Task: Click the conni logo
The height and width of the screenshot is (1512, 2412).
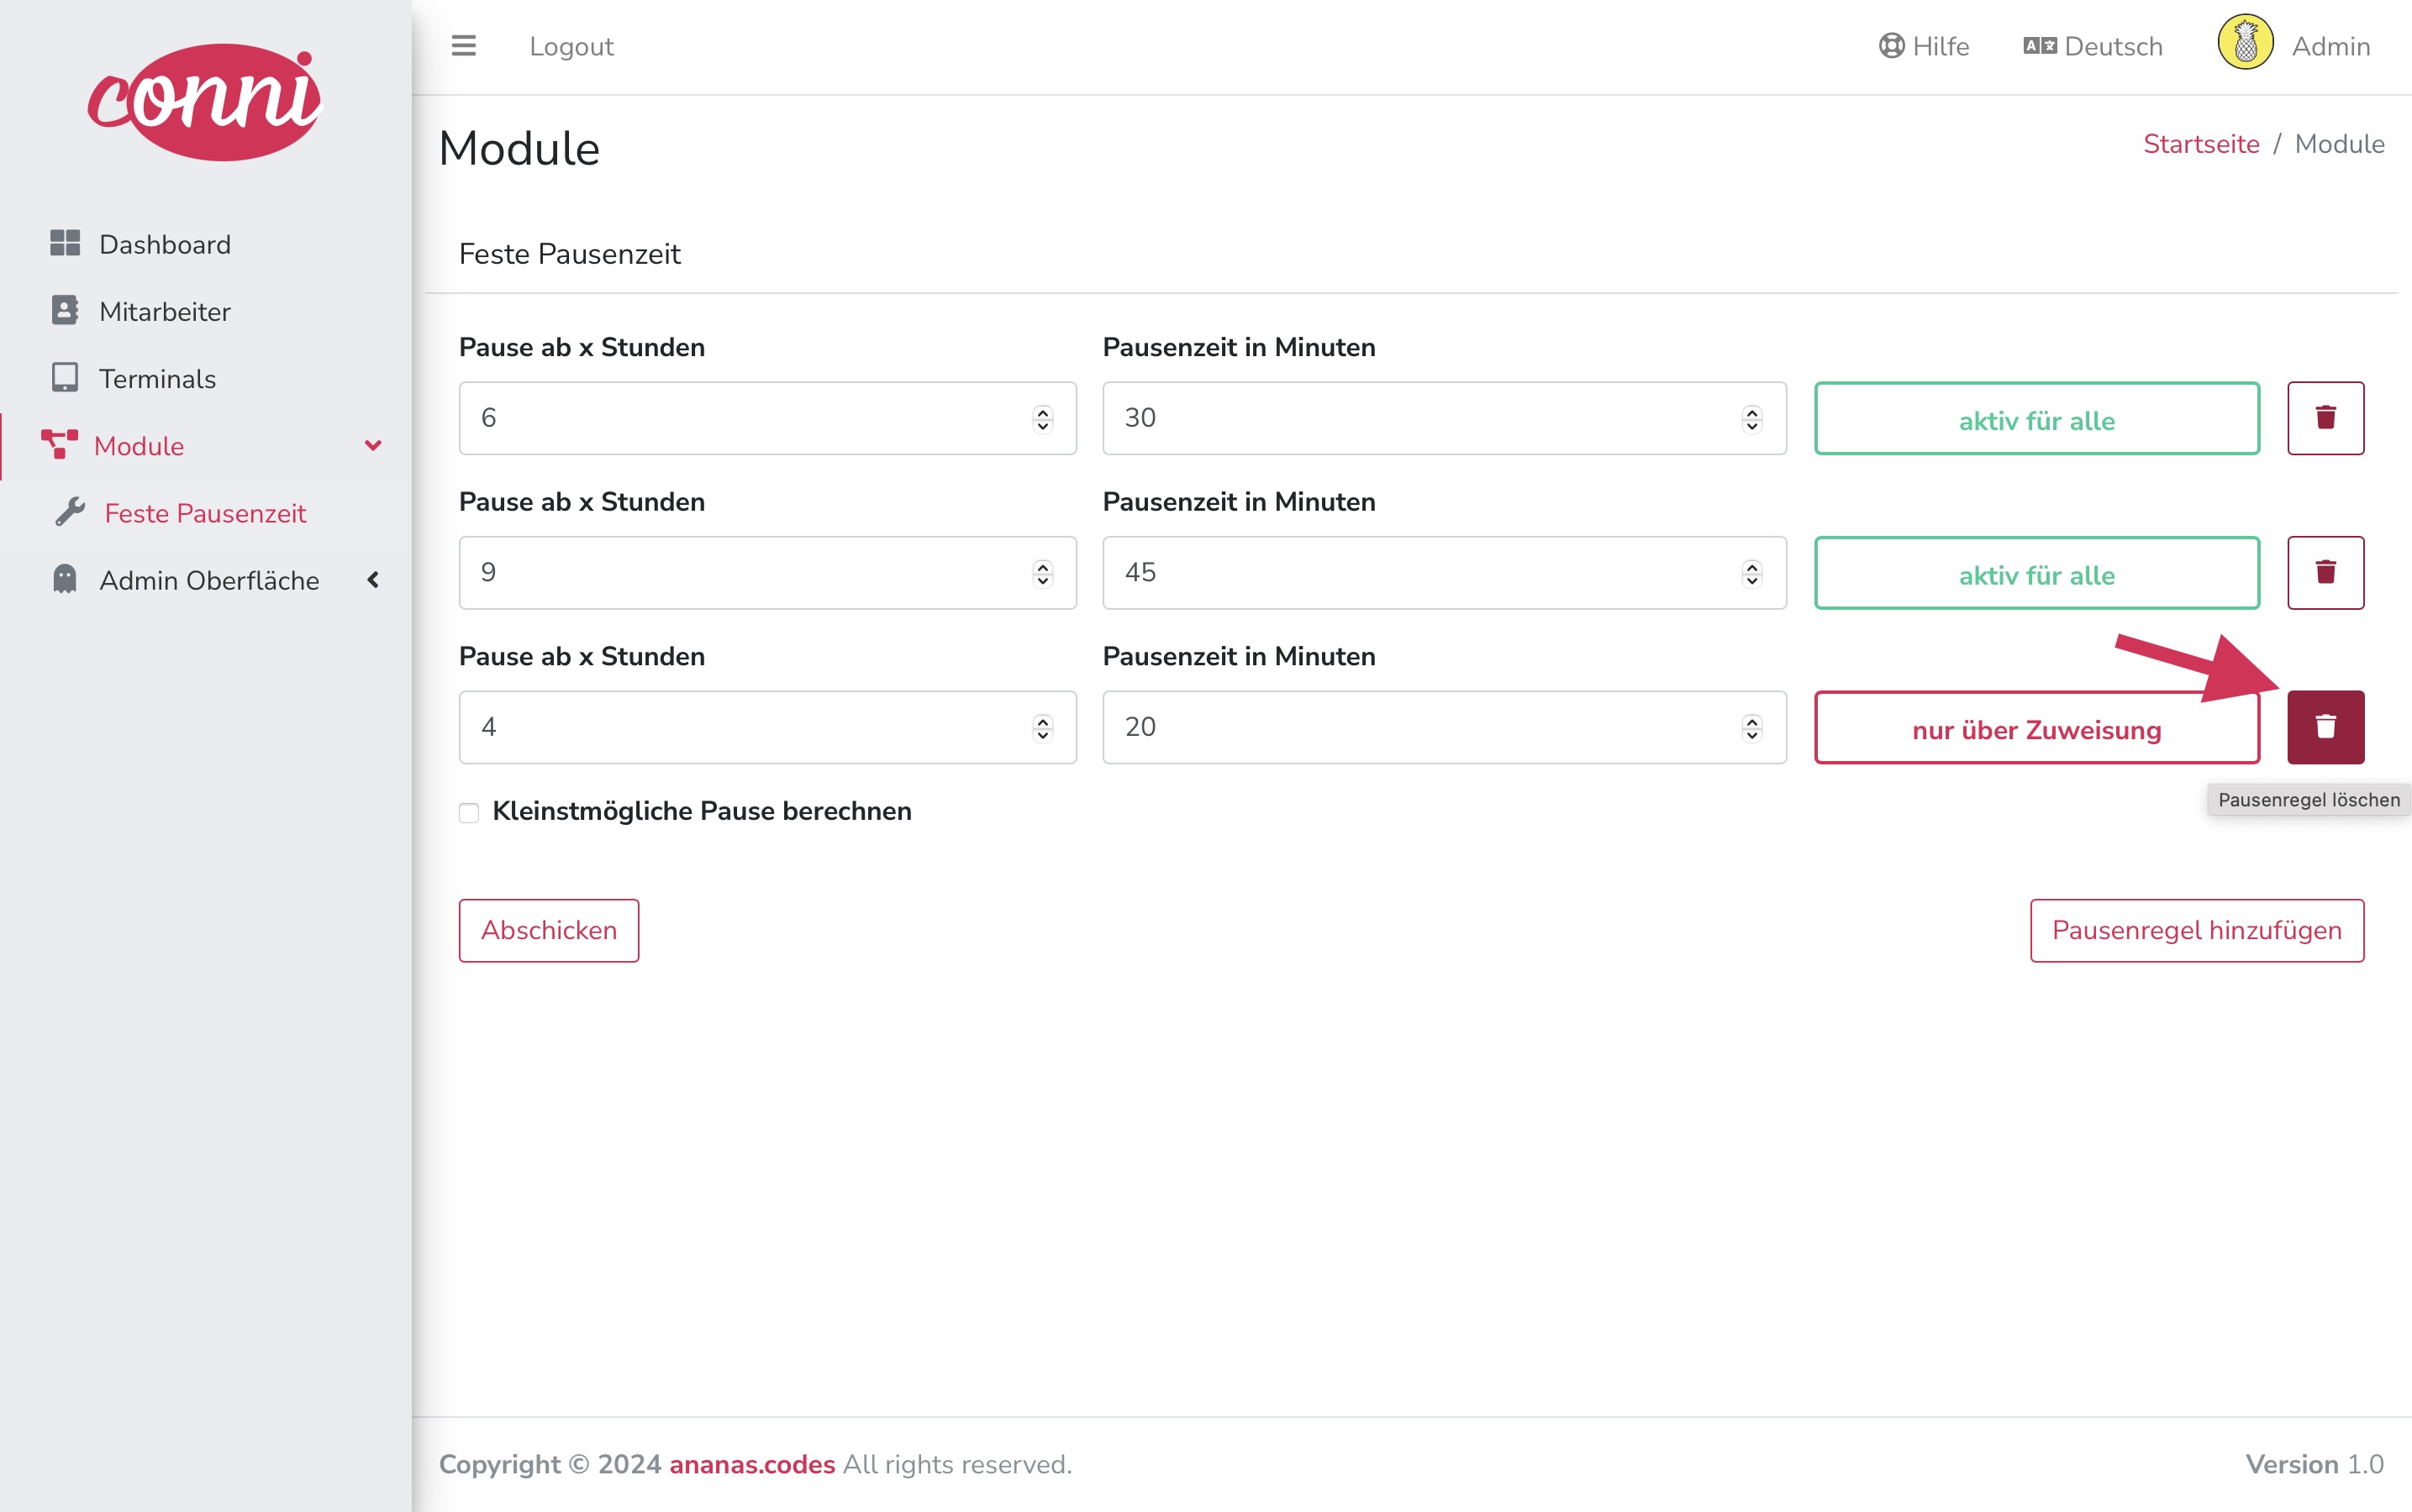Action: (x=205, y=101)
